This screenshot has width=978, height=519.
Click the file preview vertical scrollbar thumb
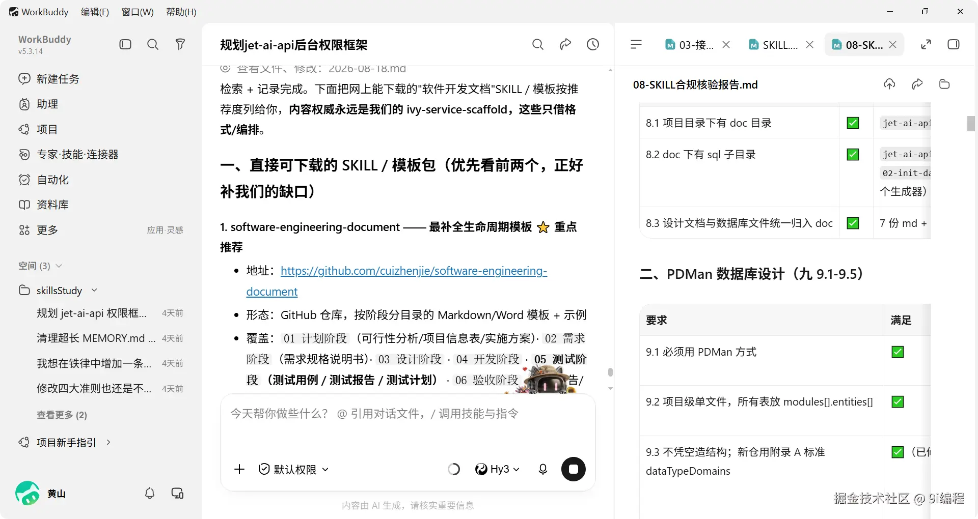[x=971, y=124]
